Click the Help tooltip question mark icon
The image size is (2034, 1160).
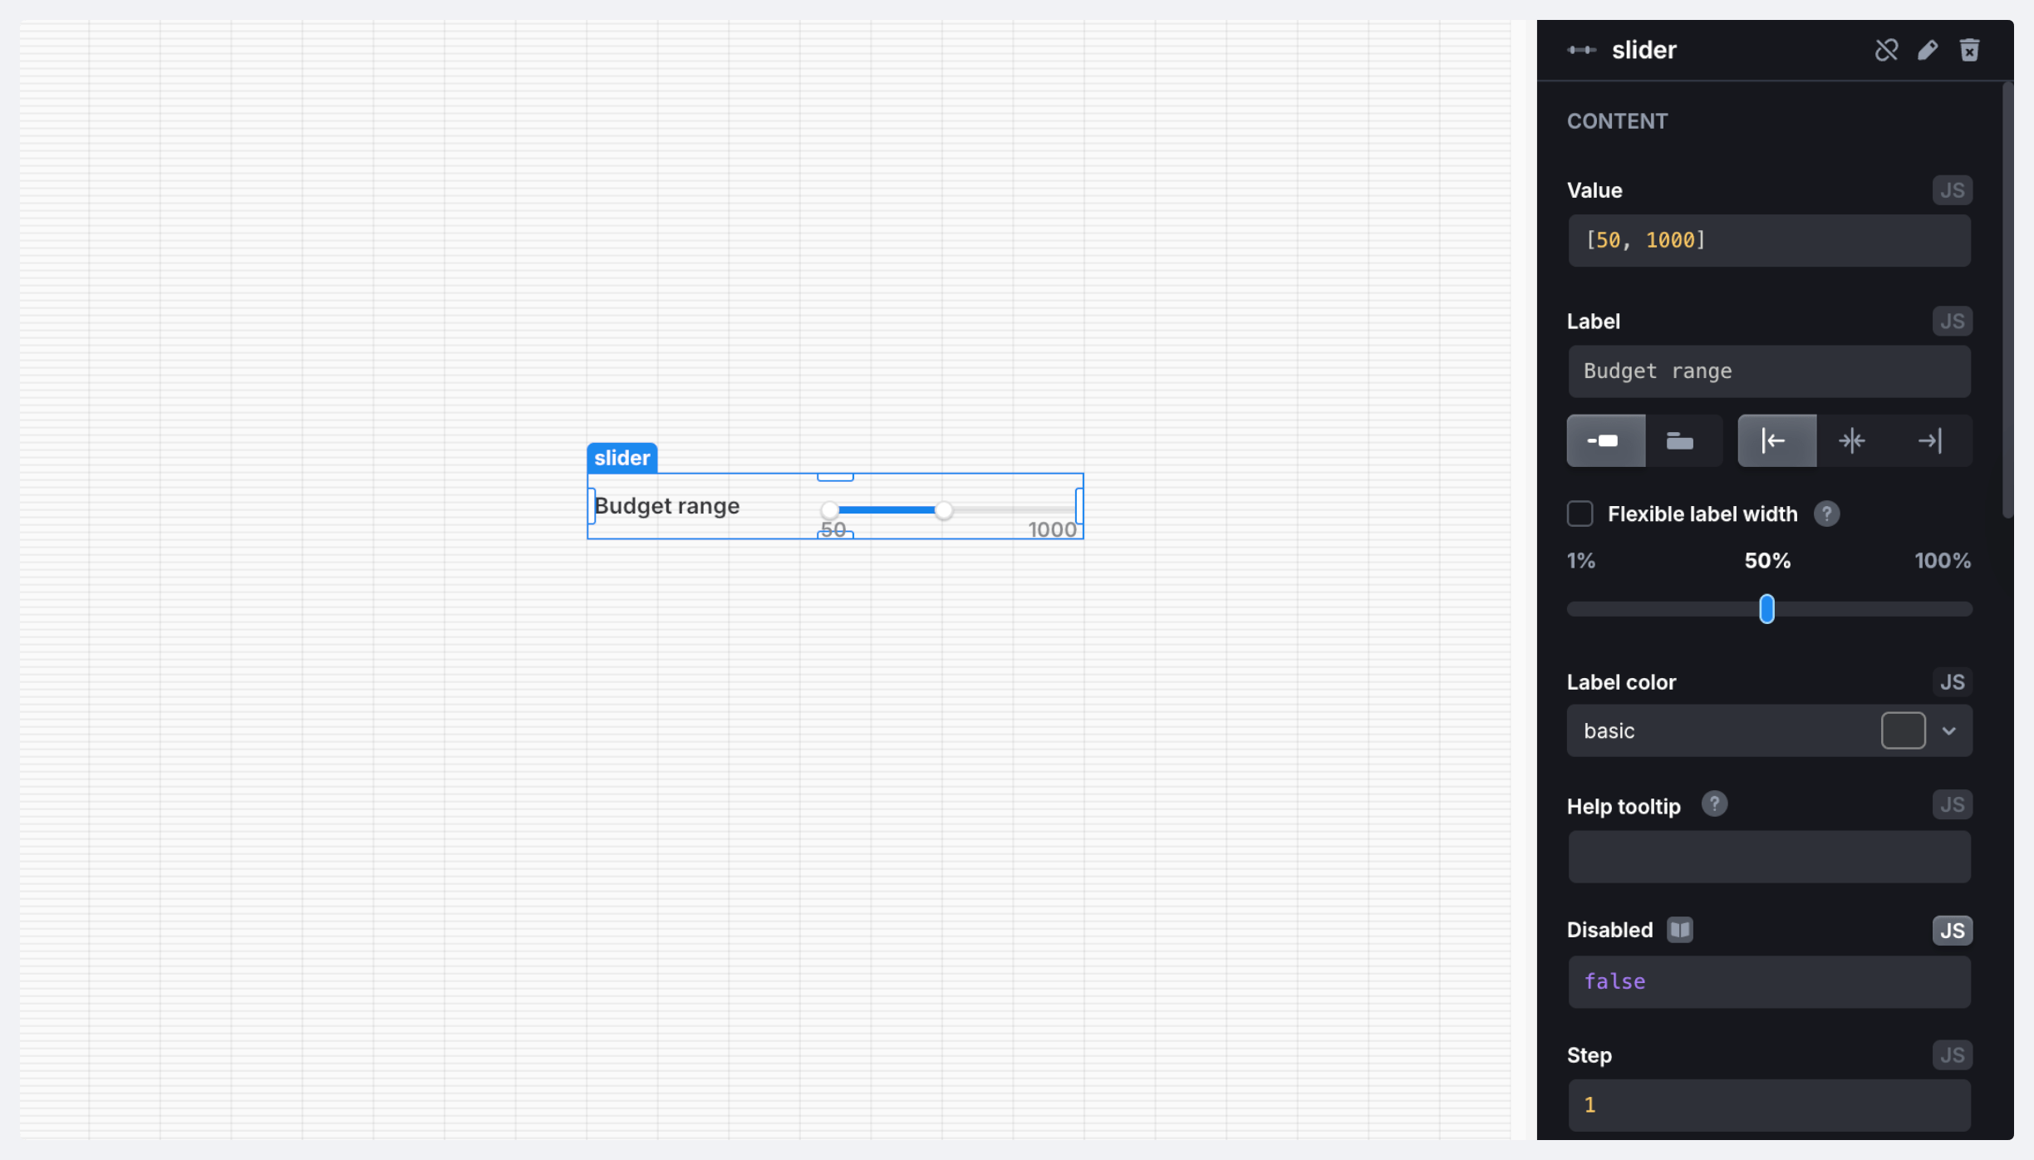click(1713, 804)
